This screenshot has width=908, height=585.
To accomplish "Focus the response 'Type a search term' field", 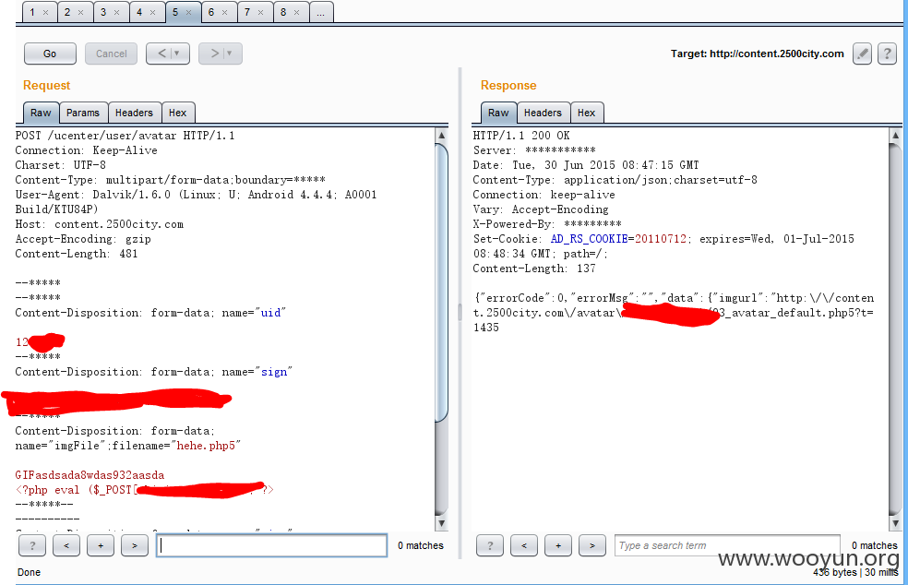I will tap(727, 545).
